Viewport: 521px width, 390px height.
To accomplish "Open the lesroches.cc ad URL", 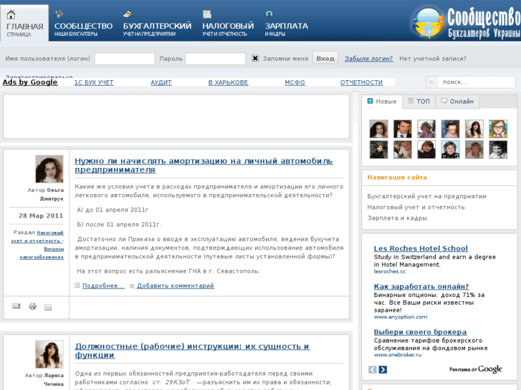I will click(390, 271).
